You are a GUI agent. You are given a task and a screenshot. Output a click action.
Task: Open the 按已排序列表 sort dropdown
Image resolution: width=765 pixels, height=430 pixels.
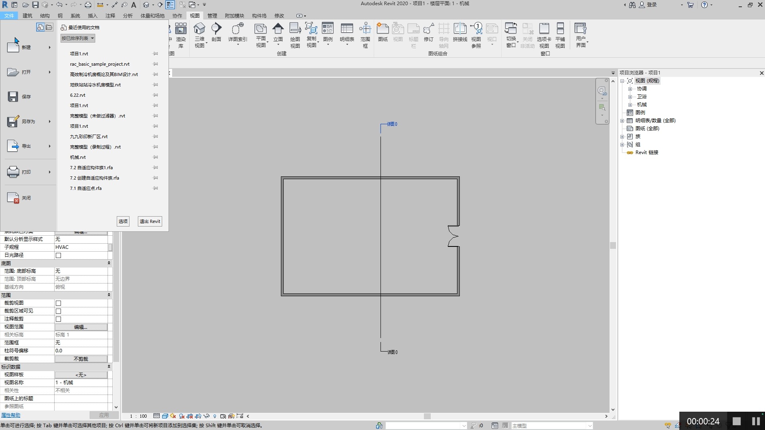click(x=78, y=38)
